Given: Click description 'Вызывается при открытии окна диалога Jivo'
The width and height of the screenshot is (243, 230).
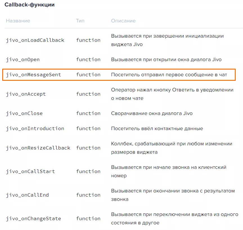Looking at the screenshot, I should [166, 60].
